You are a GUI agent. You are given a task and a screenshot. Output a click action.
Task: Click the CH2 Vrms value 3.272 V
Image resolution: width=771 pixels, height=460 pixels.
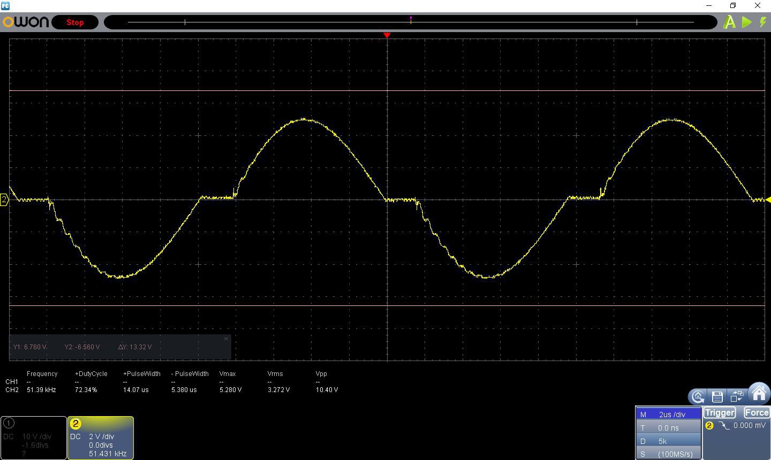(x=278, y=390)
